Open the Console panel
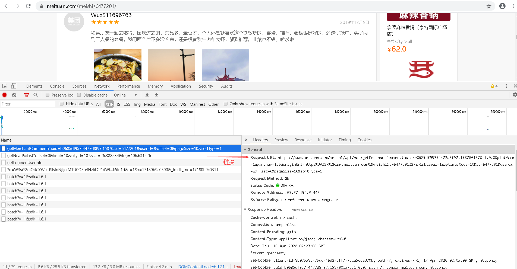This screenshot has width=517, height=269. click(57, 86)
